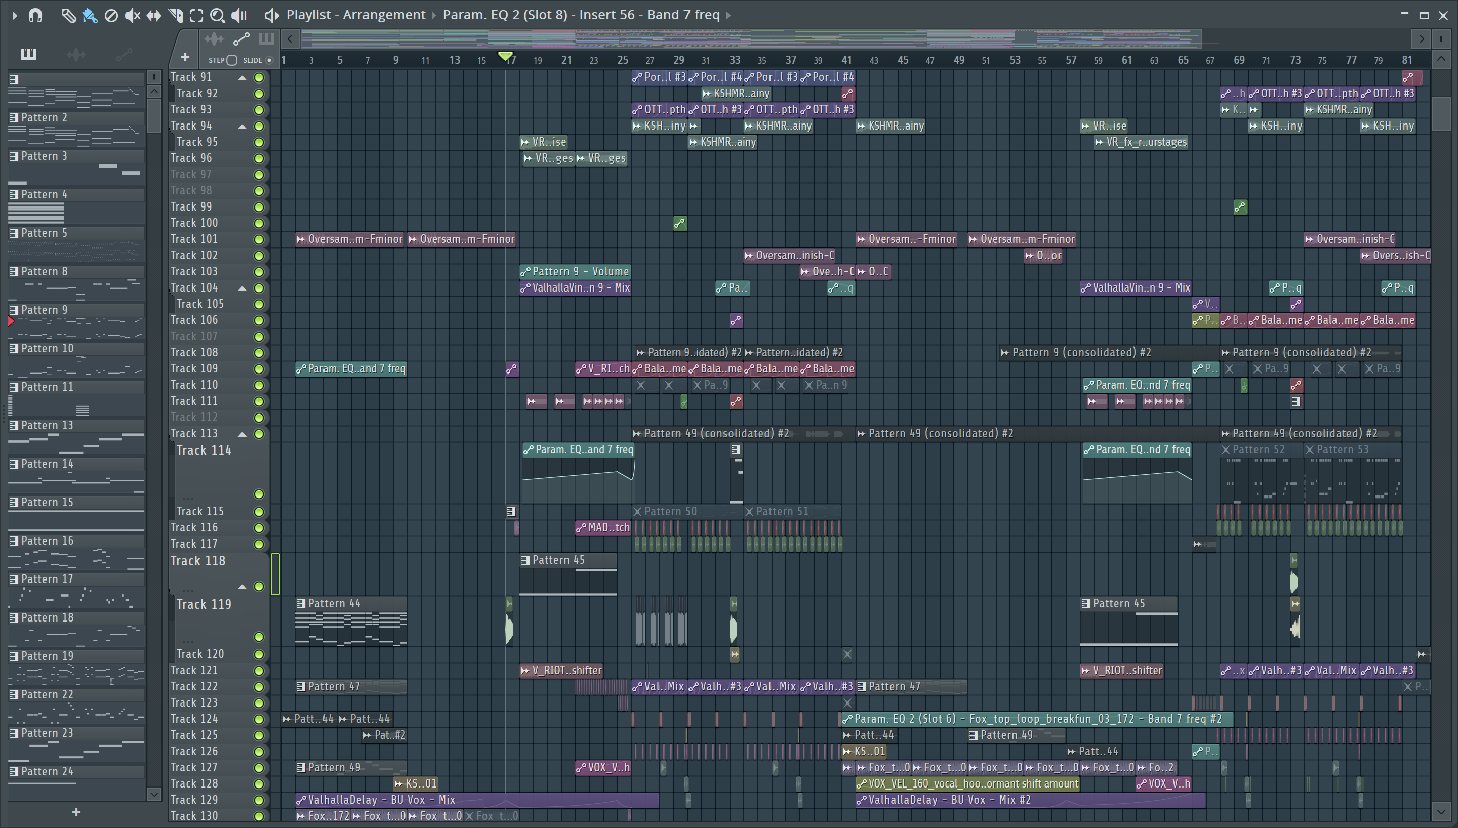The width and height of the screenshot is (1458, 828).
Task: Open the playlist options menu arrow
Action: (x=15, y=15)
